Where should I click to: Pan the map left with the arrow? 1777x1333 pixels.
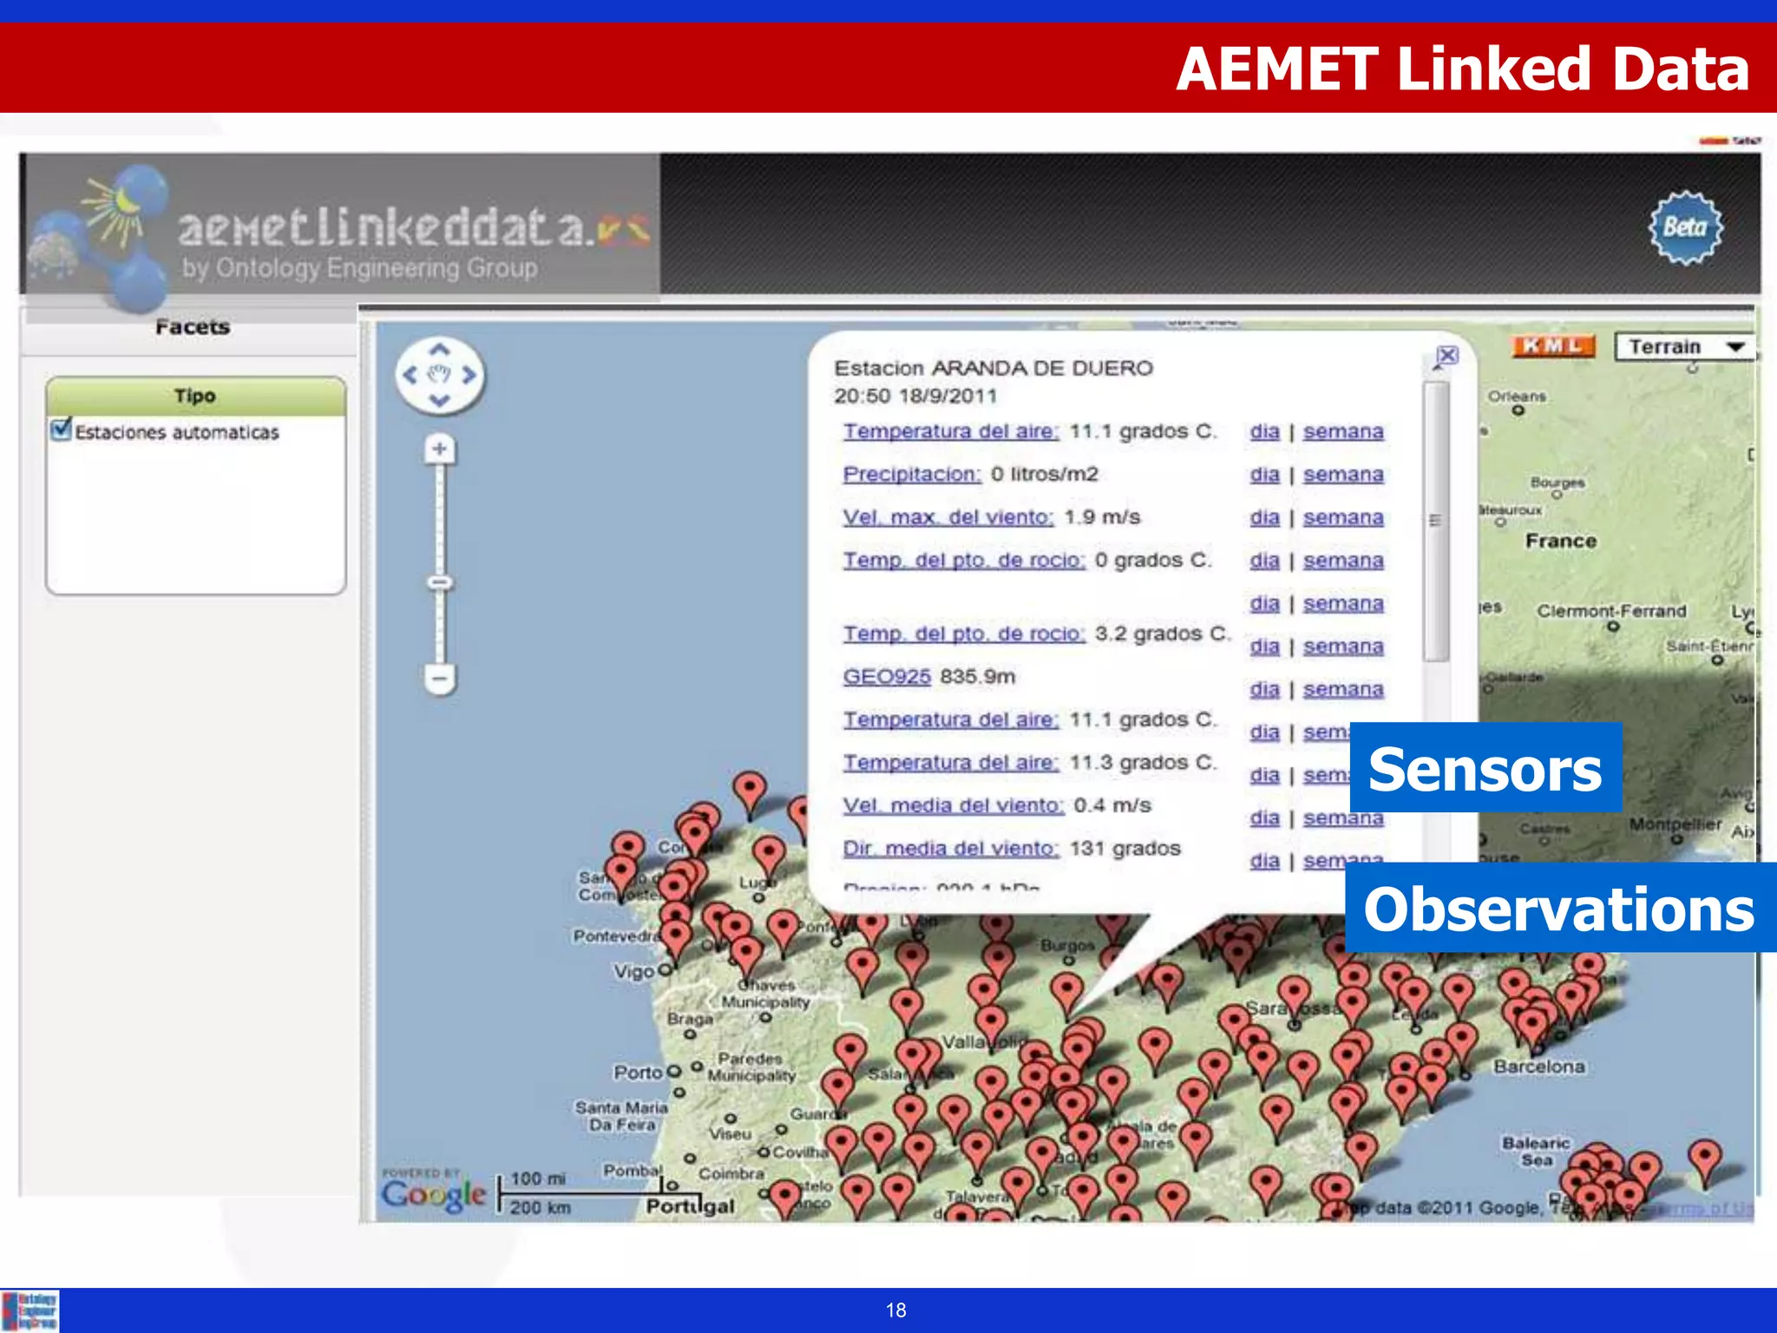click(x=410, y=375)
